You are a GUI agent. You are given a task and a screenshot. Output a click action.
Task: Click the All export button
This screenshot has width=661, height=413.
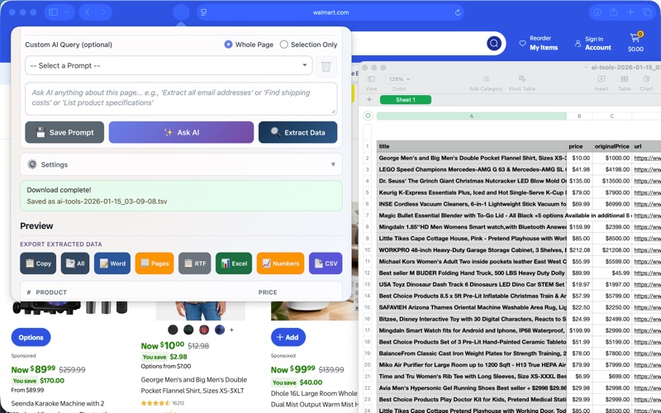[x=75, y=263]
